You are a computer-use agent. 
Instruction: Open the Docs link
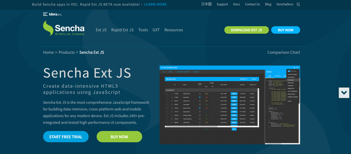click(x=236, y=4)
